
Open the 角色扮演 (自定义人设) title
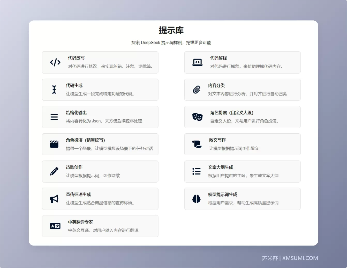[x=232, y=113]
